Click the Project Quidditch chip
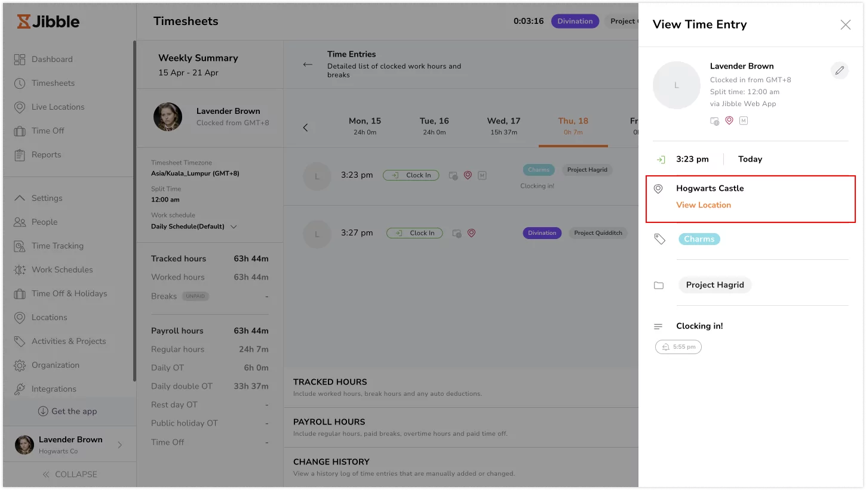The width and height of the screenshot is (866, 490). 598,233
